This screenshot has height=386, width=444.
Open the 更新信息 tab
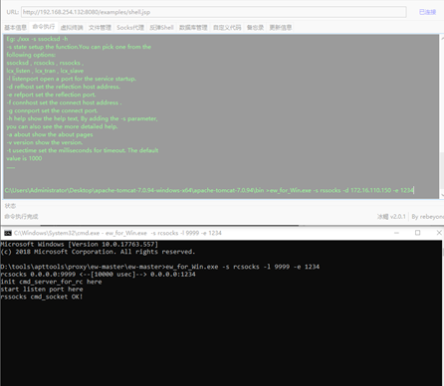point(281,28)
